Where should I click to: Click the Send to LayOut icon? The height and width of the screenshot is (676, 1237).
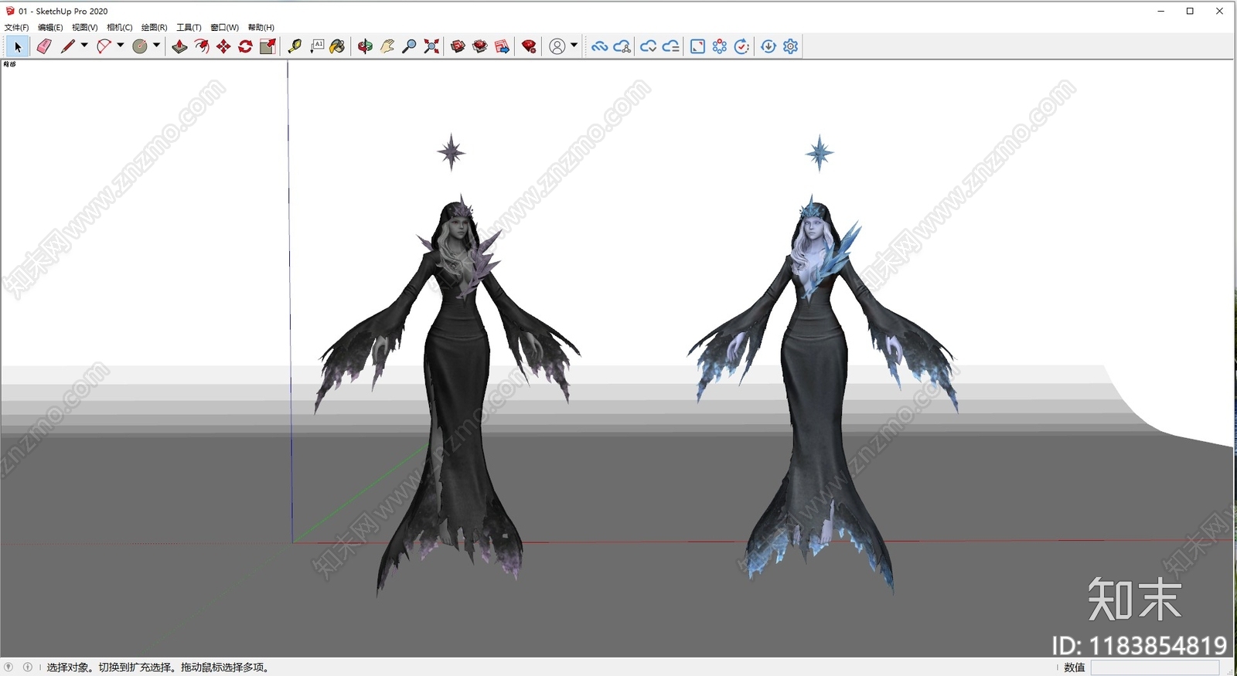[x=502, y=46]
